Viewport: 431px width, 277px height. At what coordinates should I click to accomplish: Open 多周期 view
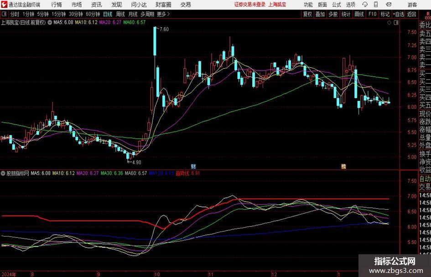(x=147, y=14)
